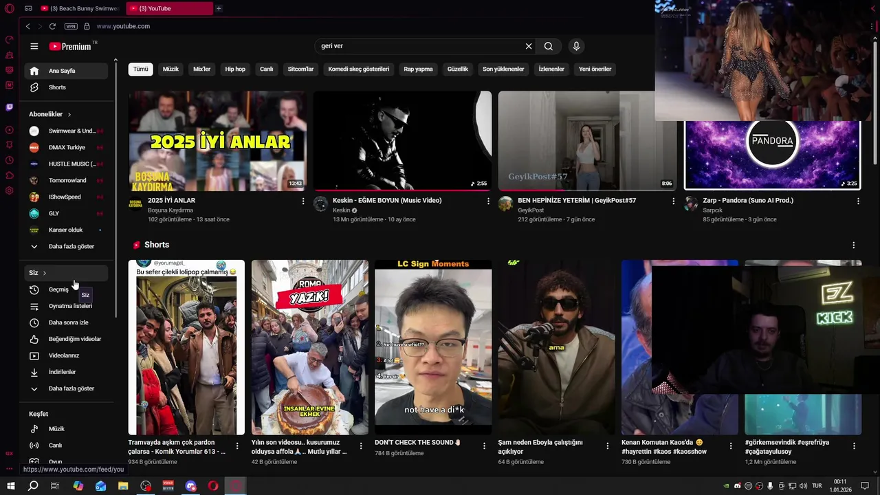Open the Shorts sidebar entry
Screen dimensions: 880x495
tap(66, 87)
